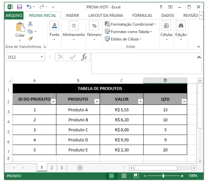
Task: Open PRODUTO column filter dropdown
Action: (97, 101)
